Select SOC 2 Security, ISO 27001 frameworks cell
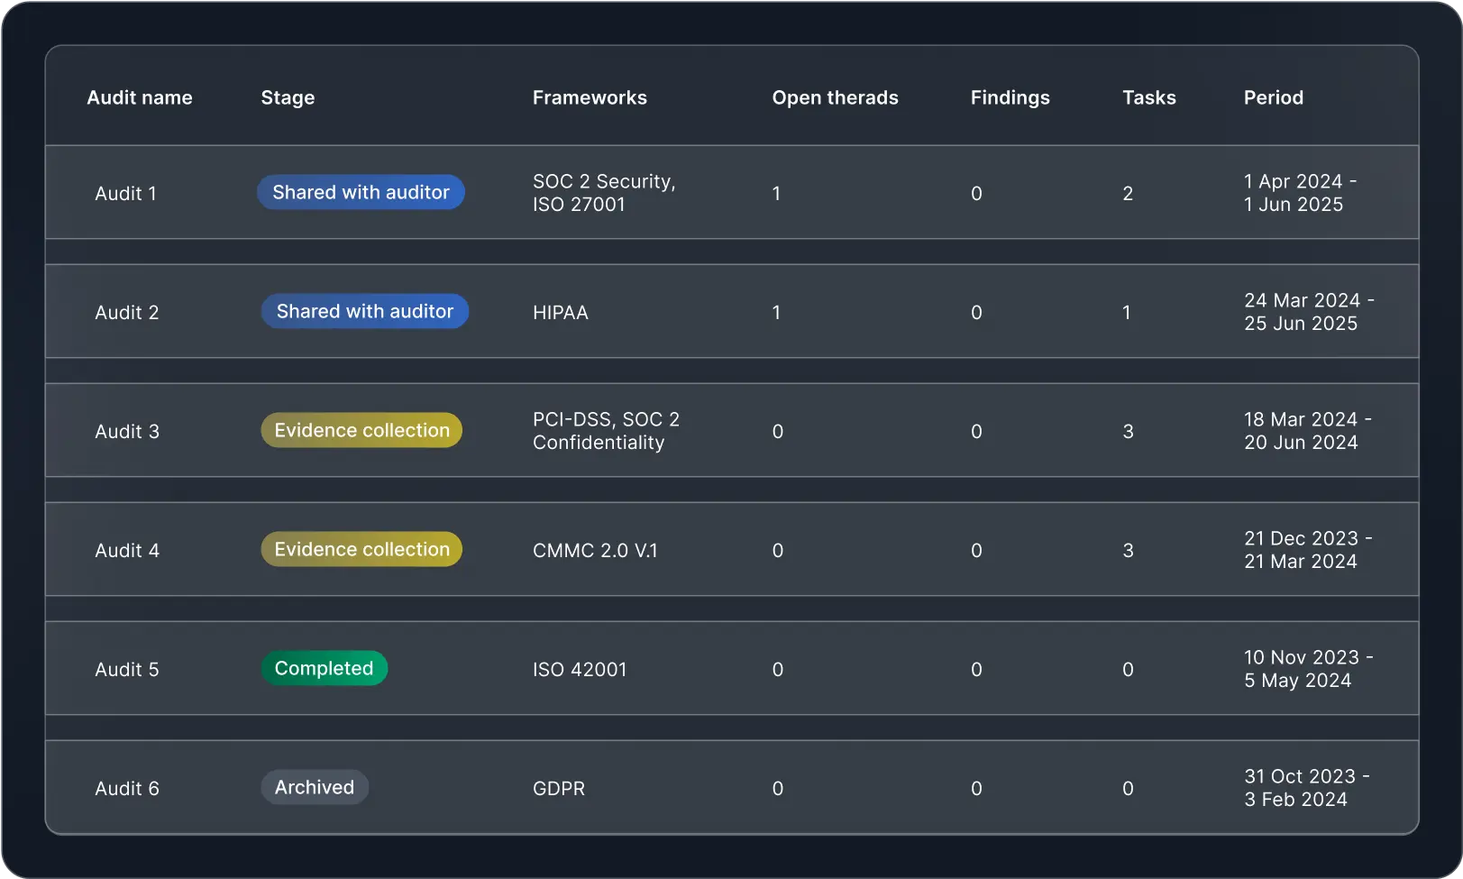 tap(604, 193)
